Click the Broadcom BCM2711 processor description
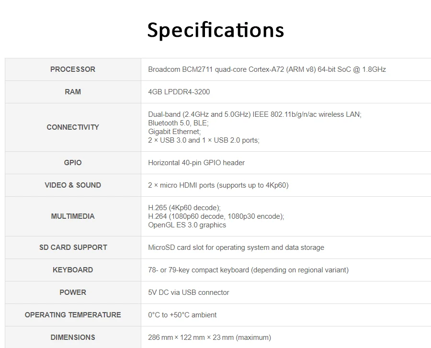The width and height of the screenshot is (431, 348). pos(267,69)
